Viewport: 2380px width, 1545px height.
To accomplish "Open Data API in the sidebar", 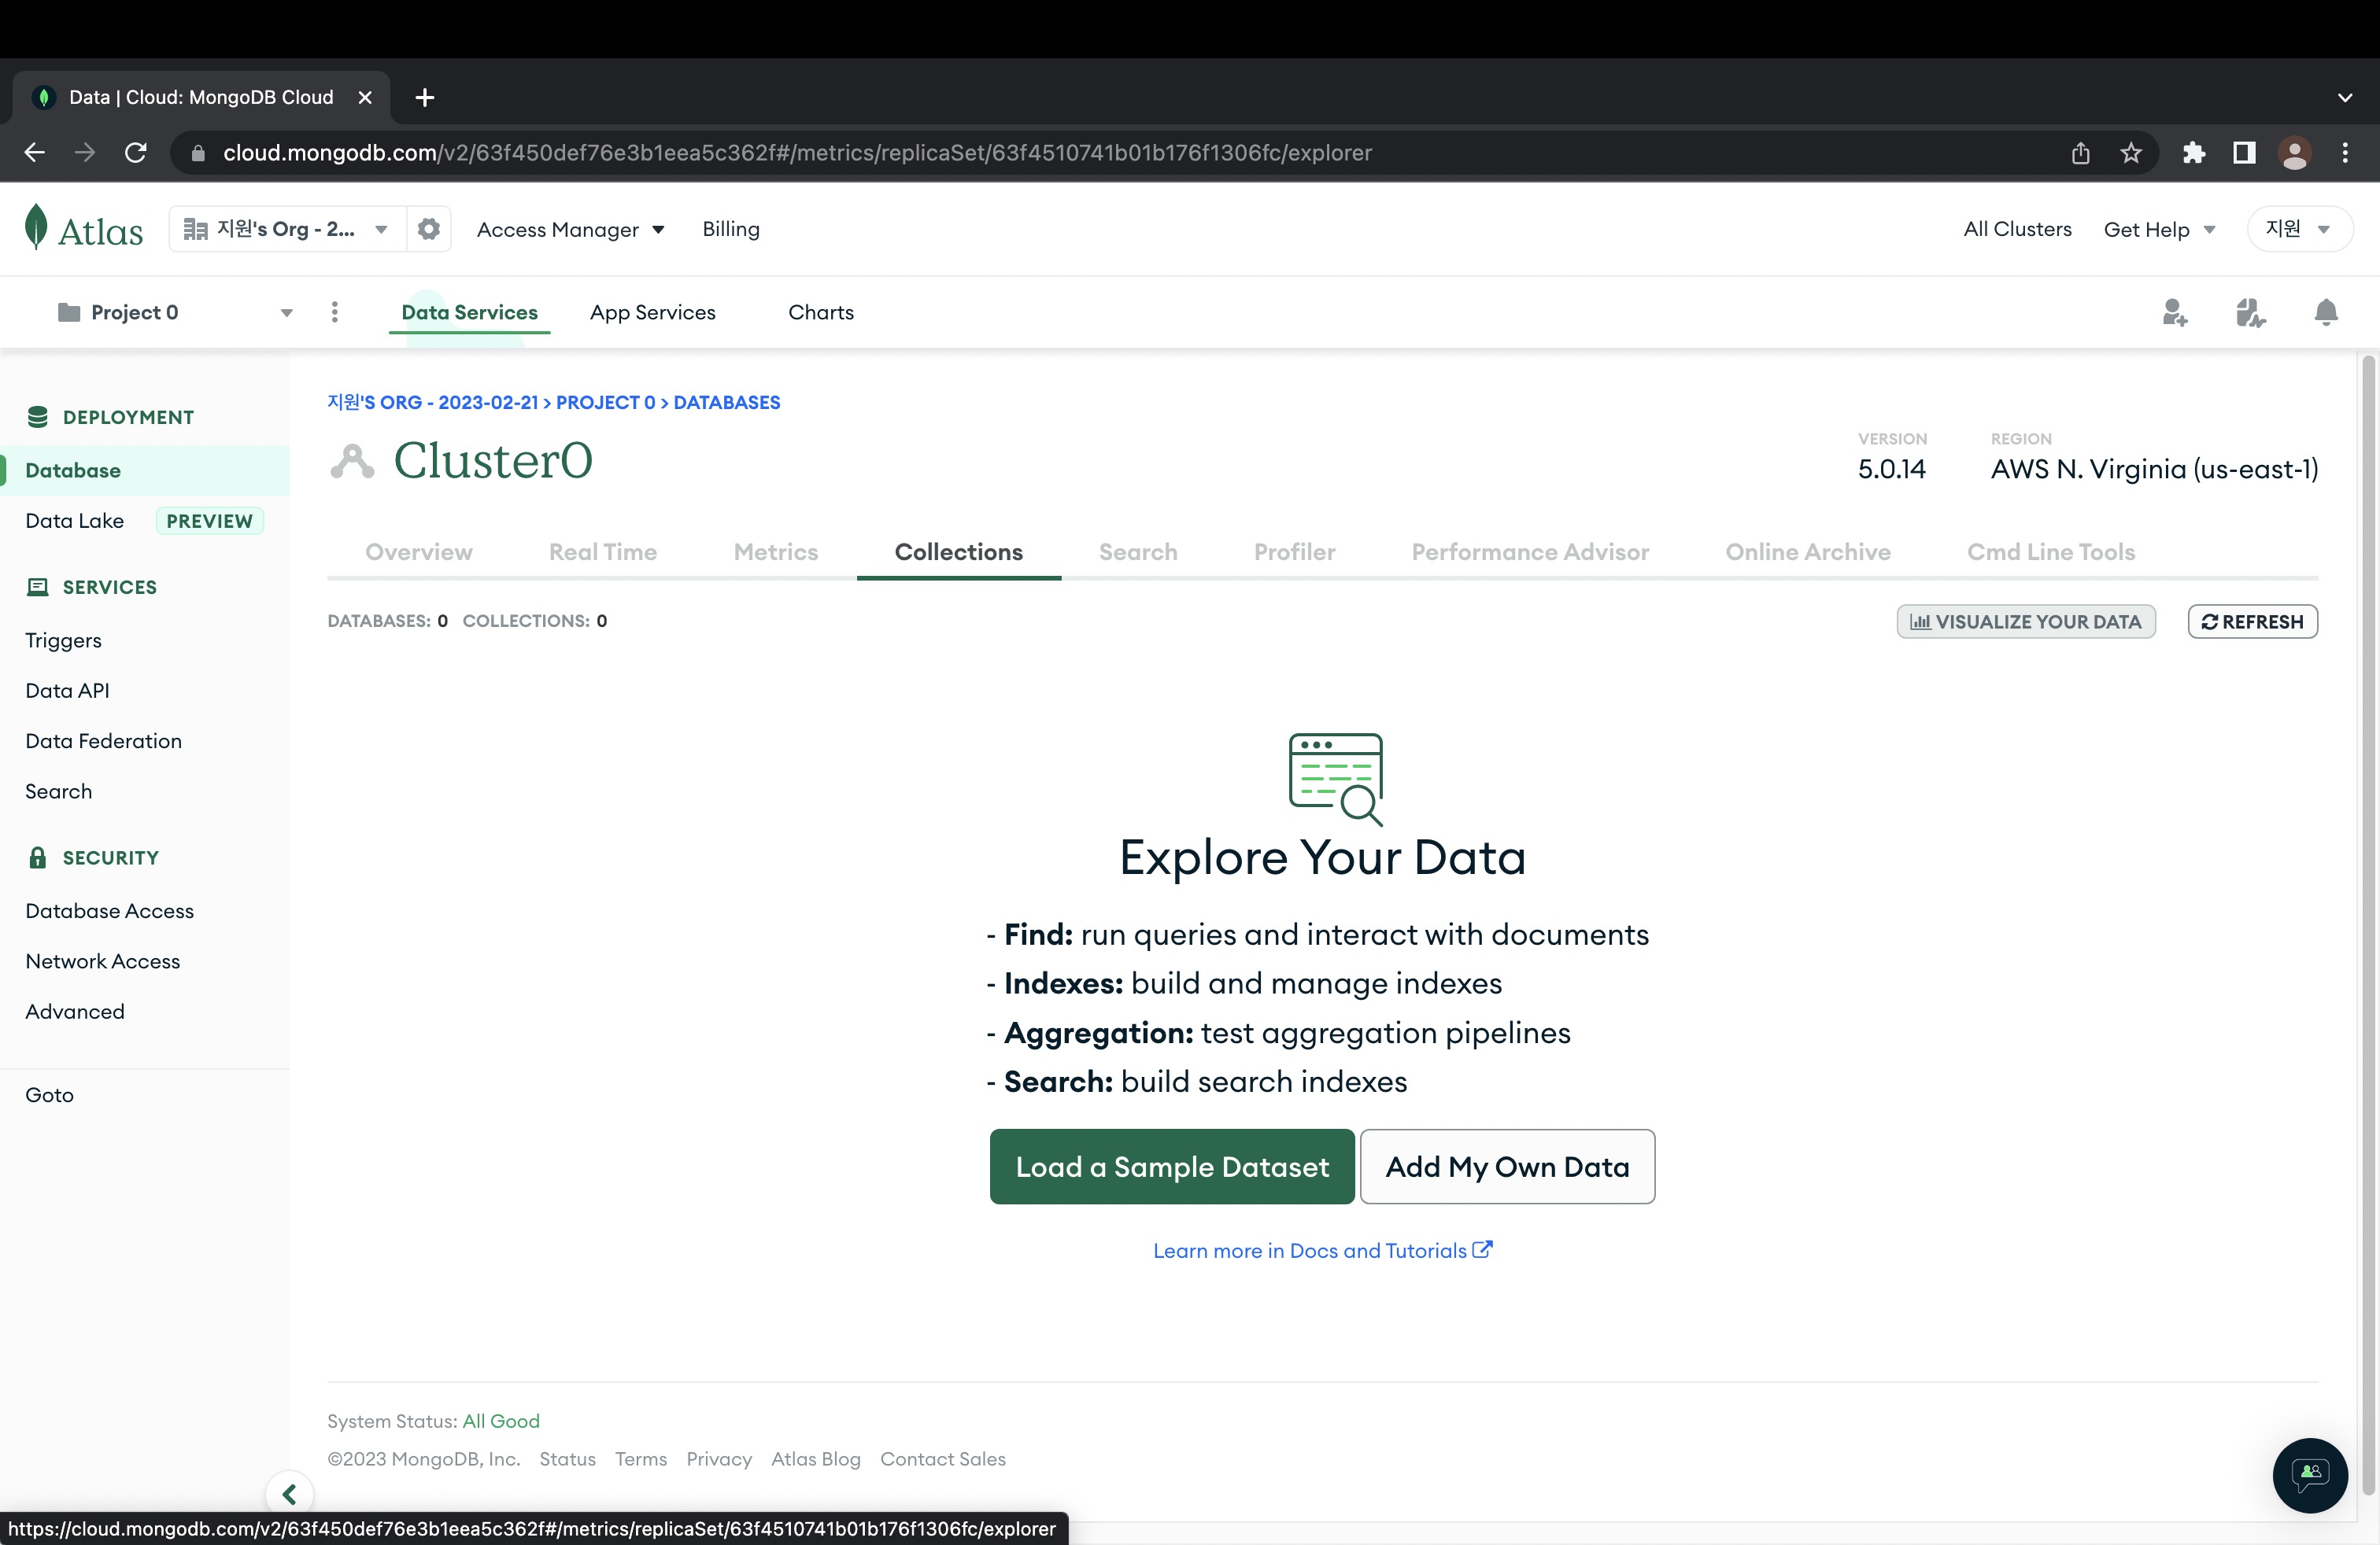I will tap(68, 691).
